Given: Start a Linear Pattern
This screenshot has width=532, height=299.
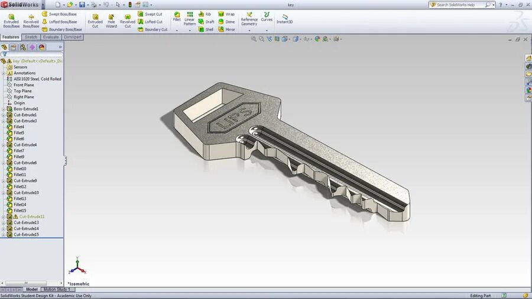Looking at the screenshot, I should tap(190, 19).
